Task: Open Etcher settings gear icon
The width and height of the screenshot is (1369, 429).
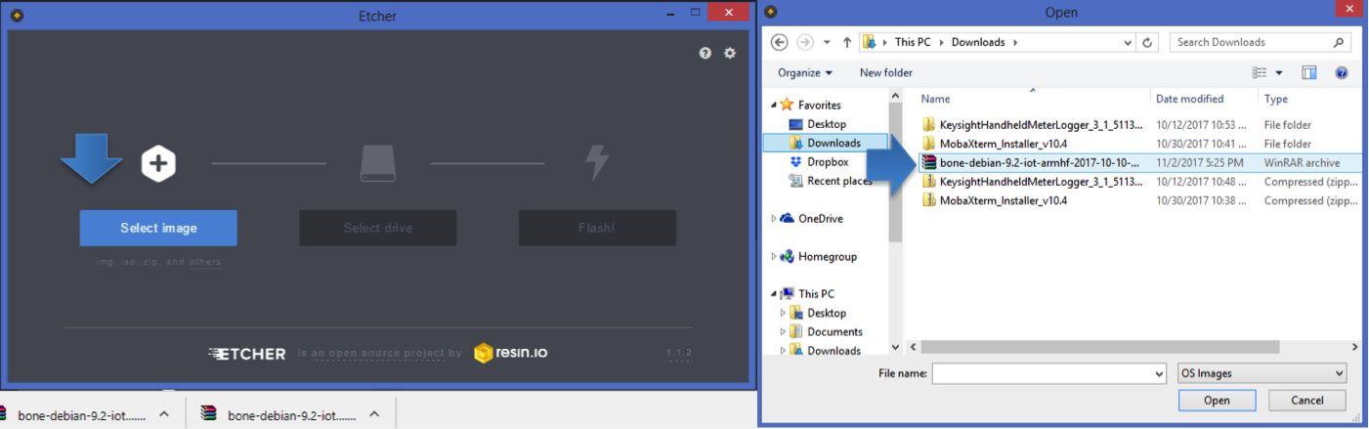Action: click(729, 54)
